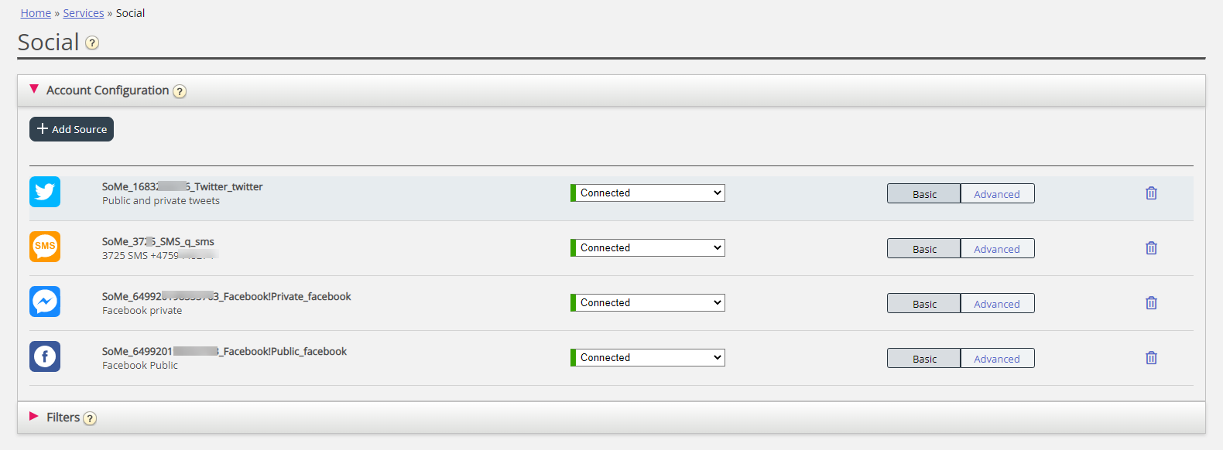The image size is (1223, 450).
Task: Switch Twitter source to Advanced mode
Action: [996, 194]
